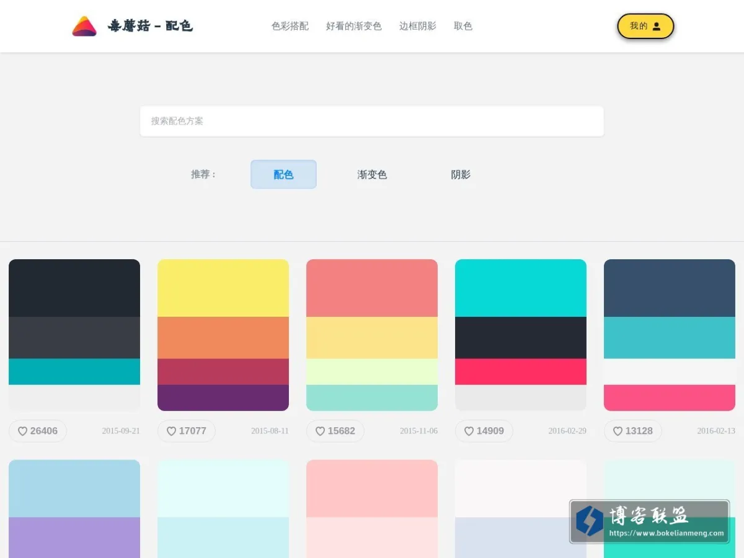Open the pale pink palette in the second row
This screenshot has height=558, width=744.
[x=372, y=508]
